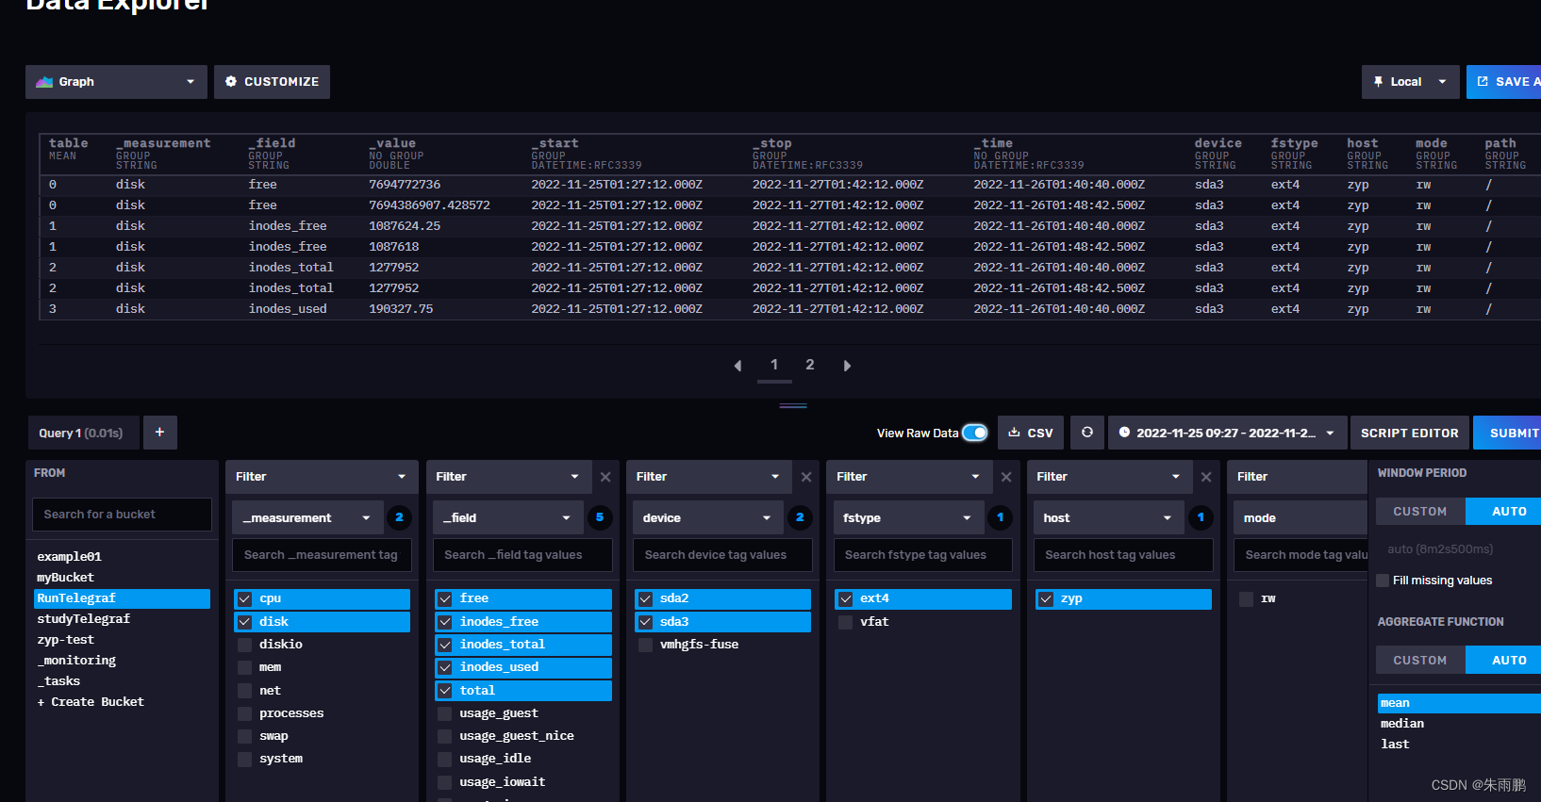Open the fstype tag key dropdown
Image resolution: width=1541 pixels, height=802 pixels.
908,518
